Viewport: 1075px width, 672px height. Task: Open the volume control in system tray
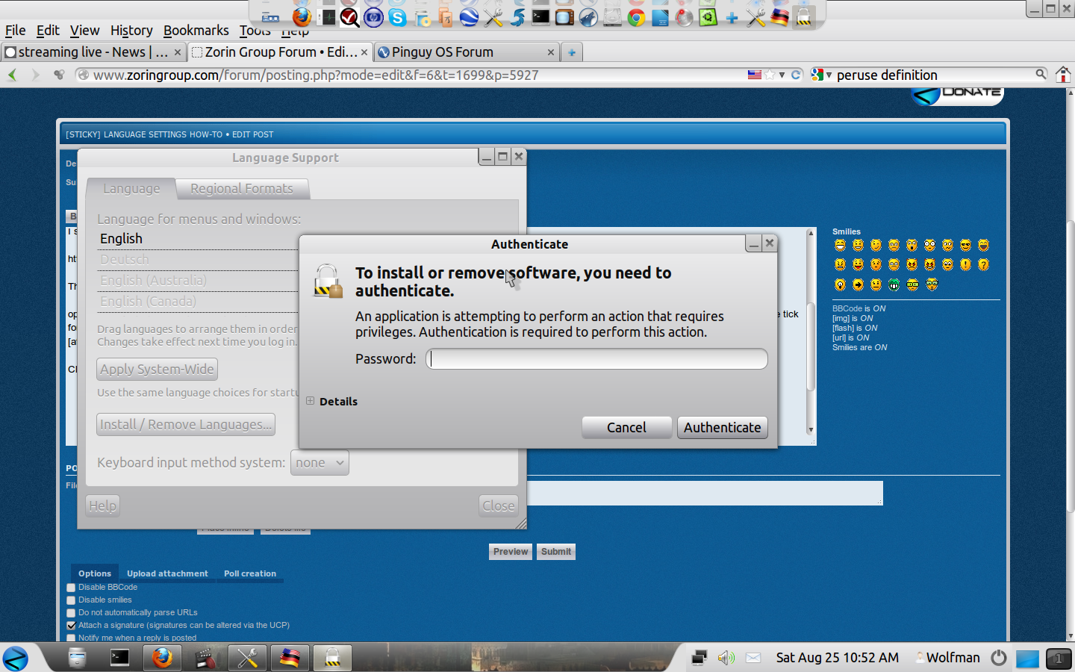(x=726, y=658)
